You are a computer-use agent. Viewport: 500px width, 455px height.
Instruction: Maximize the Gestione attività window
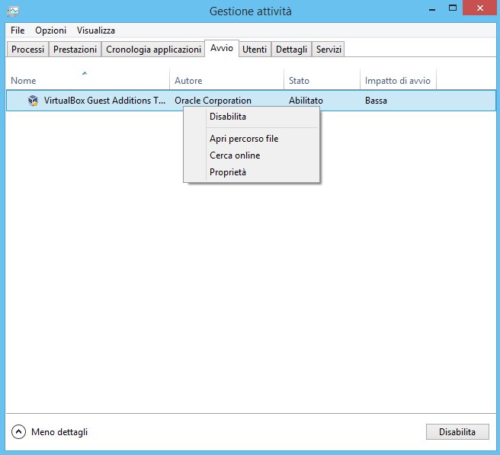tap(452, 8)
